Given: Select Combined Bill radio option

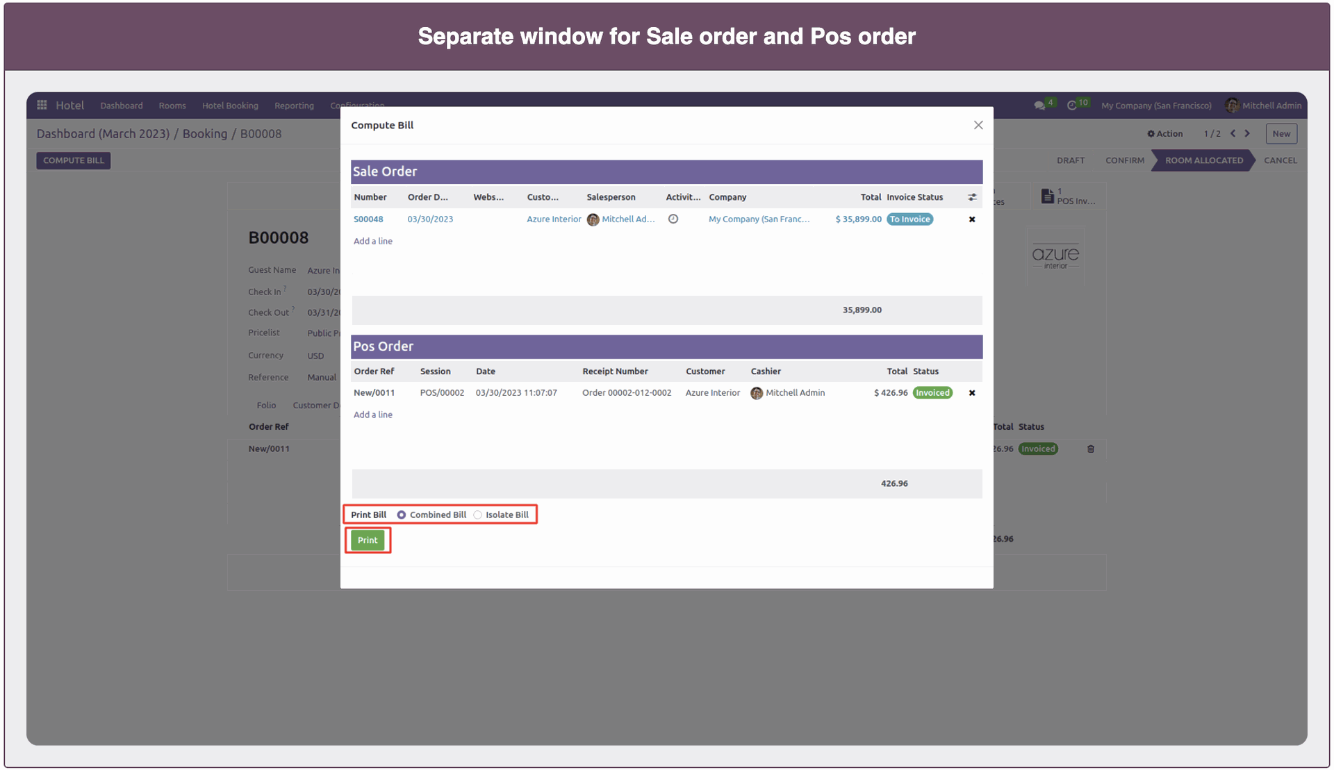Looking at the screenshot, I should [402, 514].
